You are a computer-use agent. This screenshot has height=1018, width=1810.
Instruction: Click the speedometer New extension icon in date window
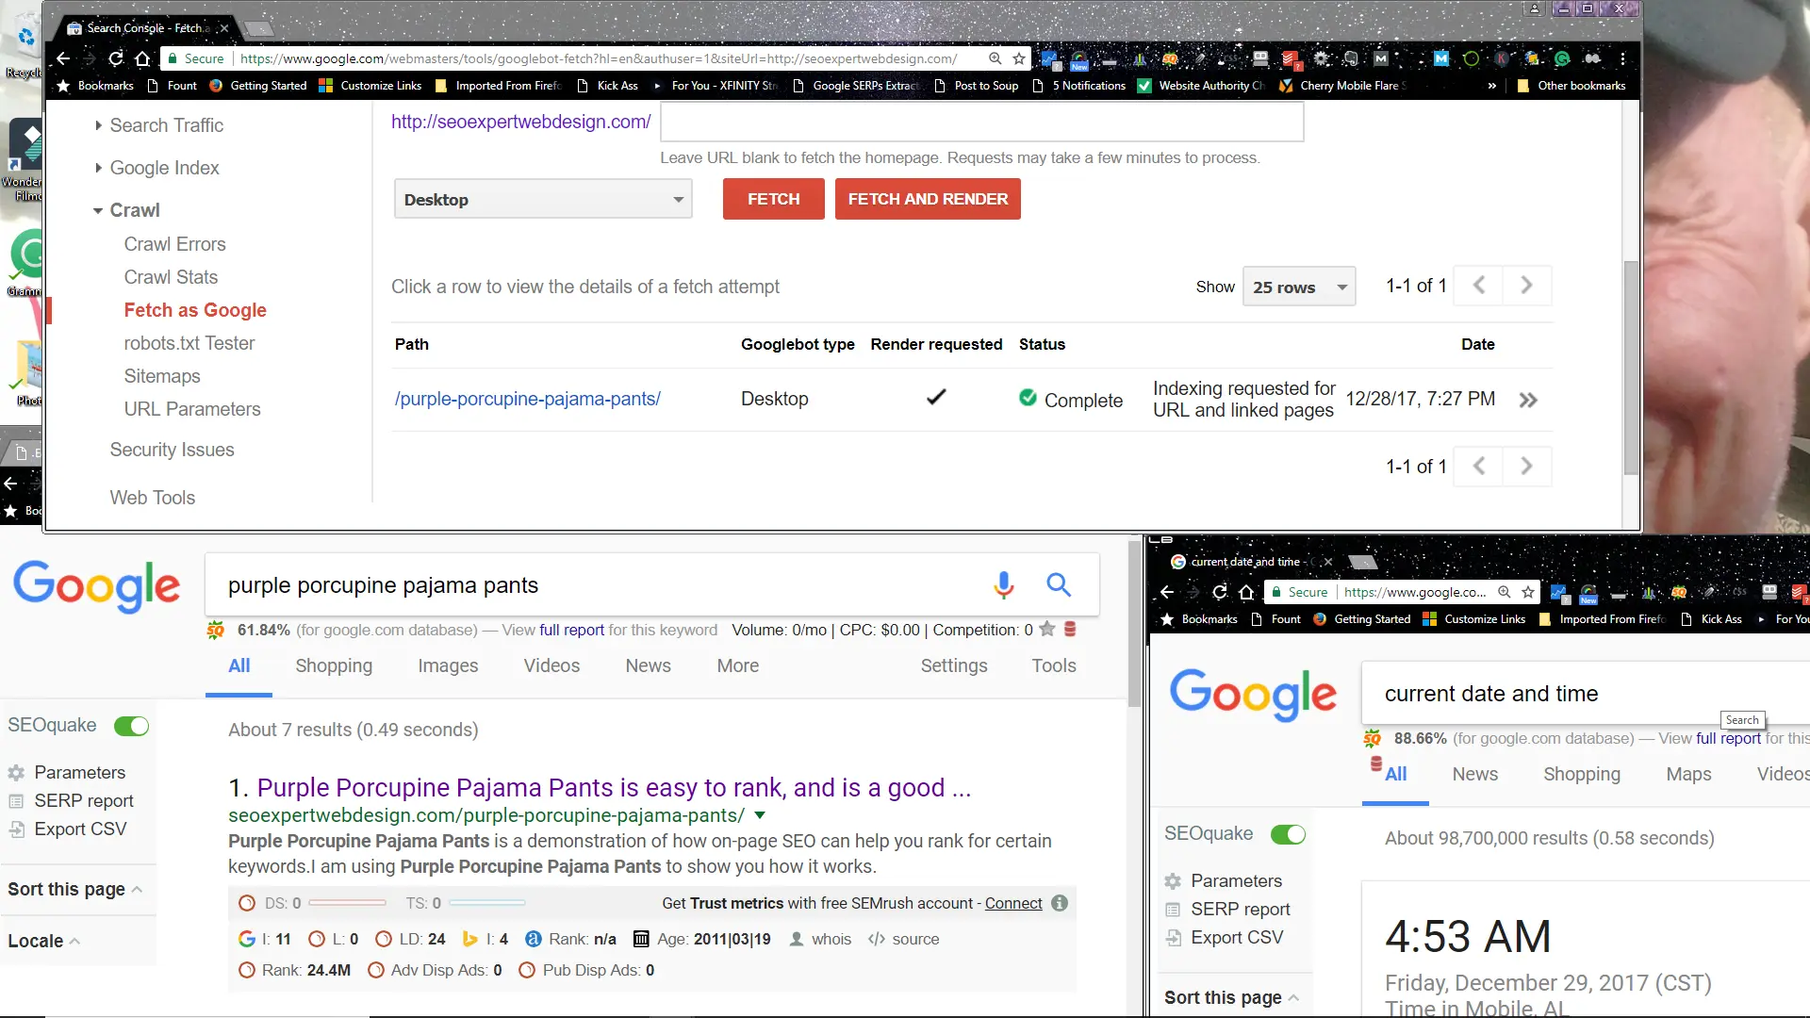[x=1588, y=594]
